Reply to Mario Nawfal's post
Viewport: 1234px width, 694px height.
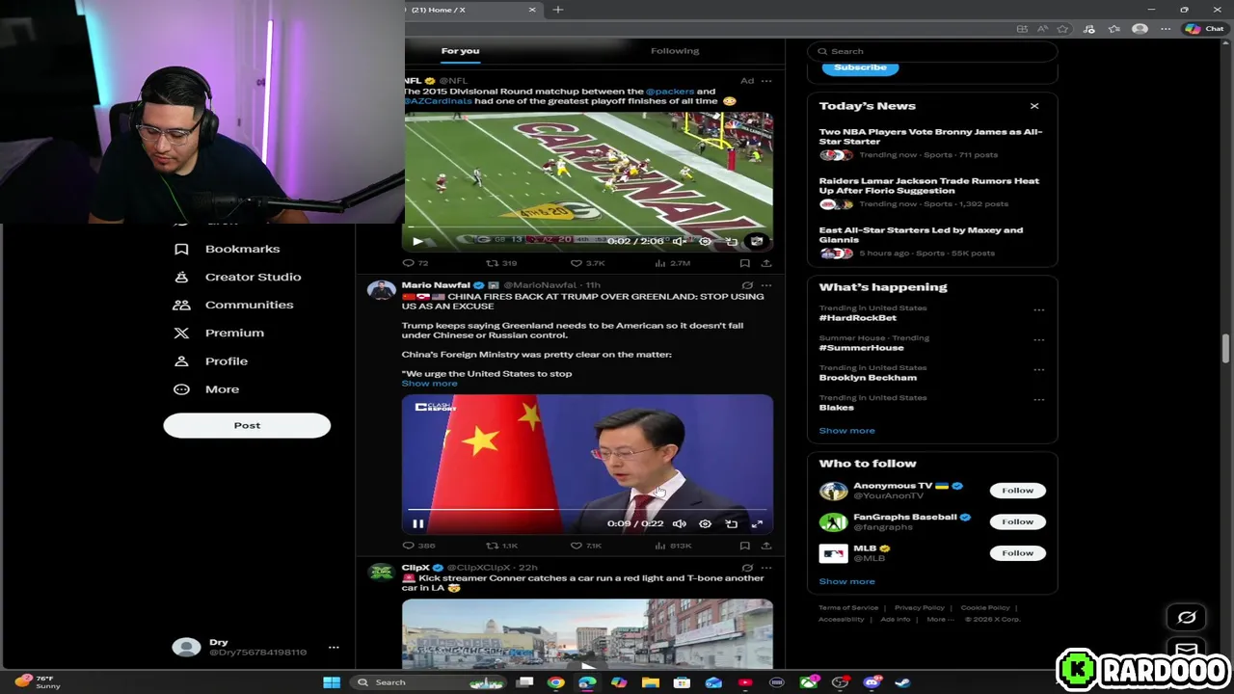(418, 546)
